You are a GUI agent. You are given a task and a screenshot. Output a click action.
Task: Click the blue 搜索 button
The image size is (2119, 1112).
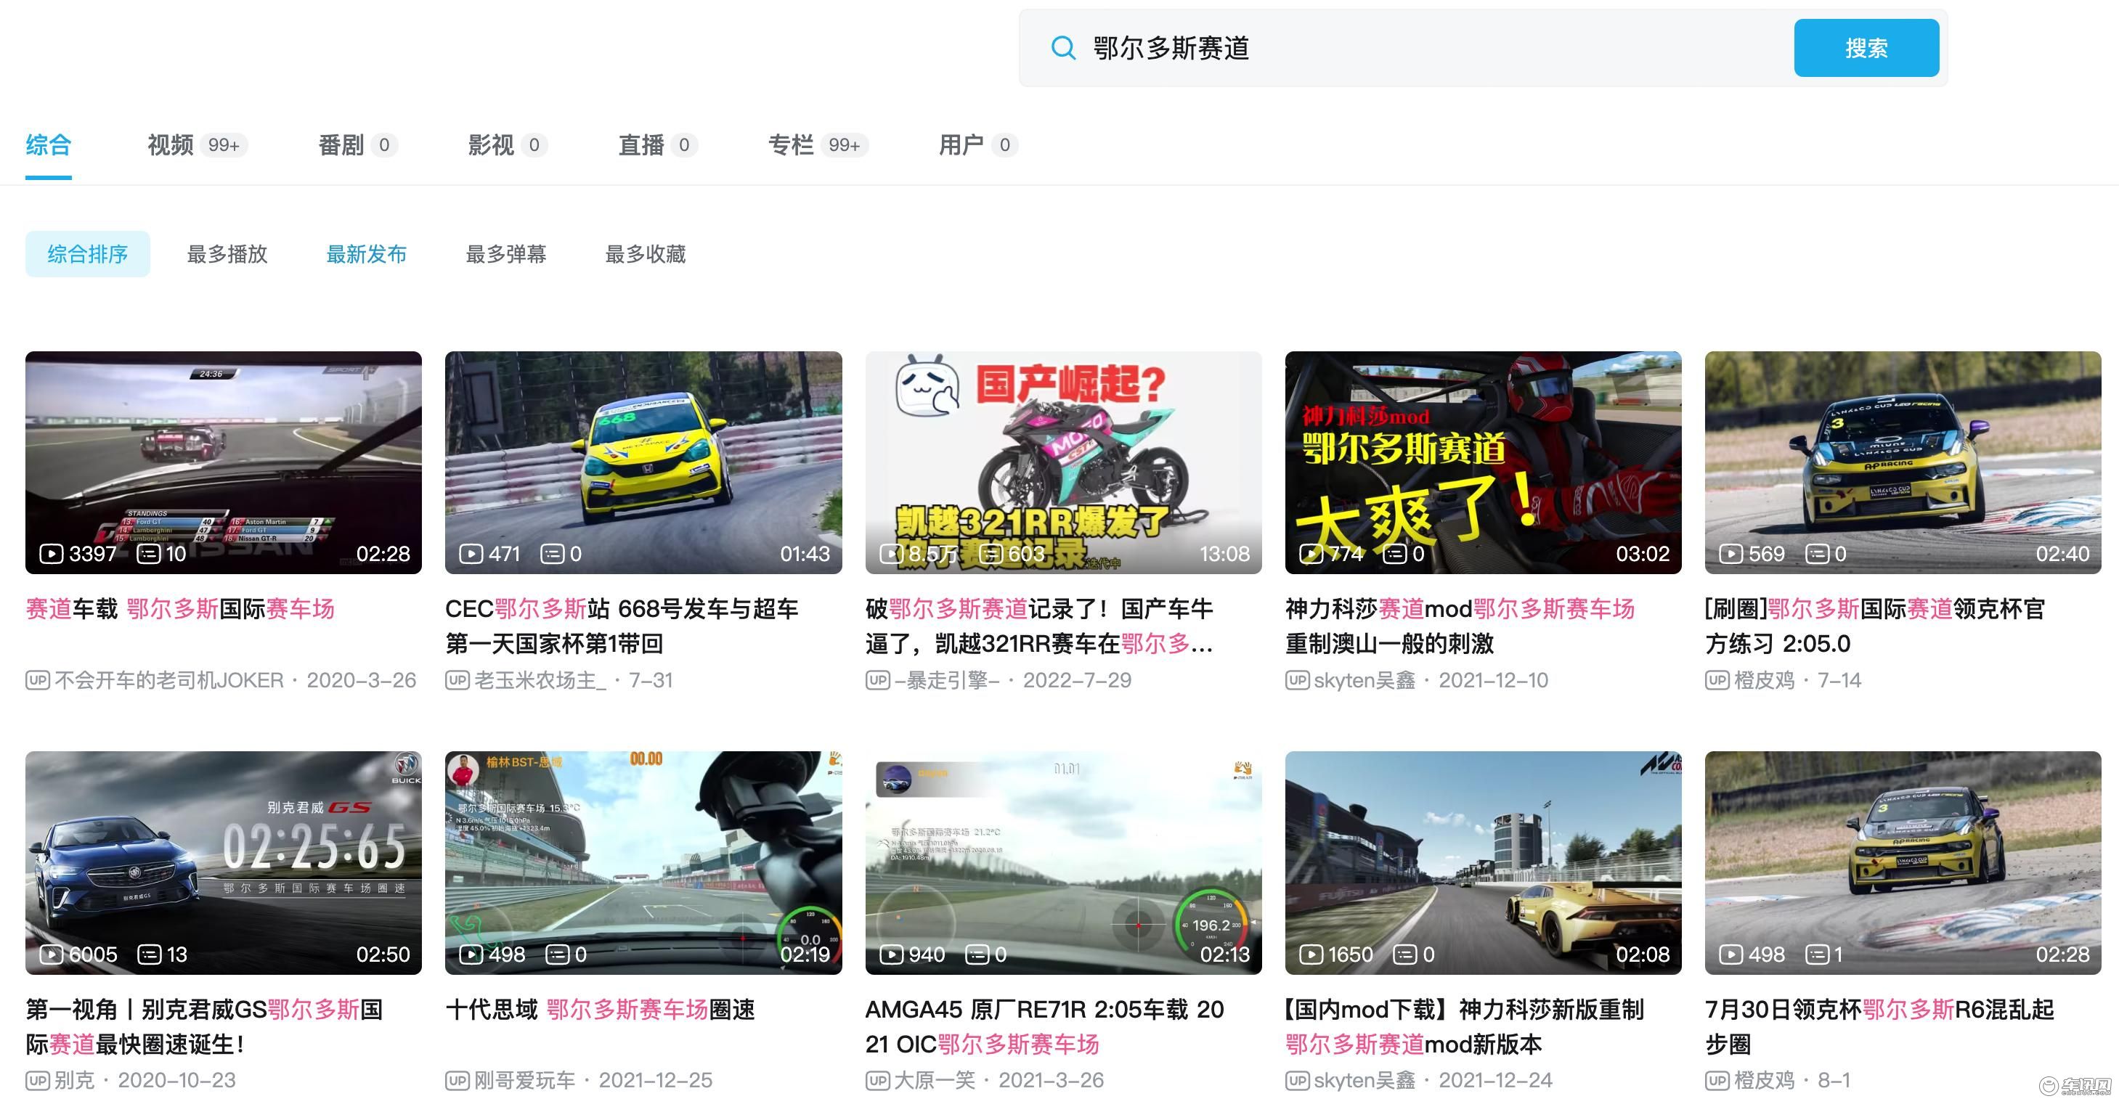[1866, 48]
